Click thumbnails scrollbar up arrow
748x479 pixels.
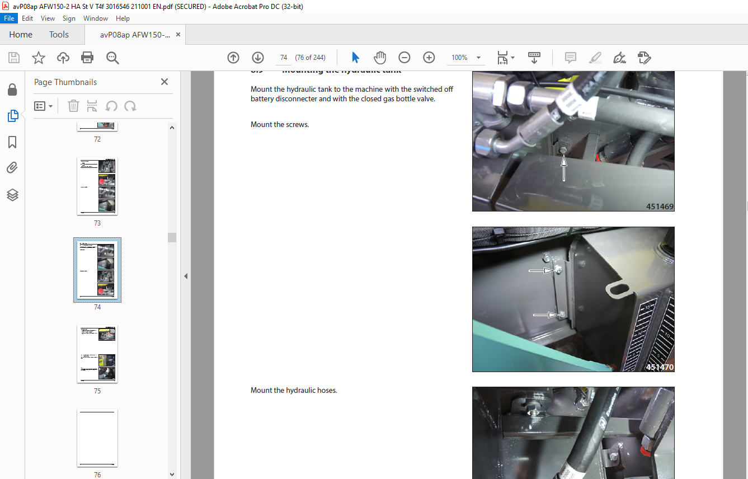[x=172, y=127]
